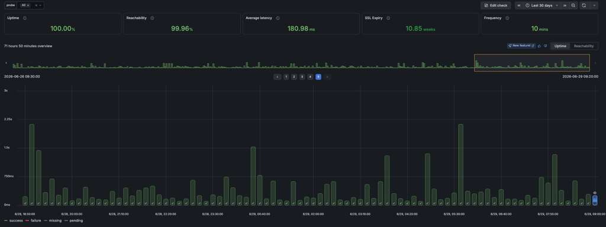This screenshot has width=606, height=227.
Task: Go to page 1
Action: [286, 77]
